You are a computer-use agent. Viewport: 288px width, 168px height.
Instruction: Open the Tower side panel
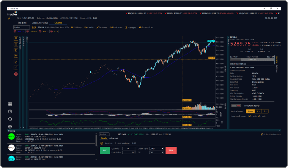pyautogui.click(x=27, y=39)
